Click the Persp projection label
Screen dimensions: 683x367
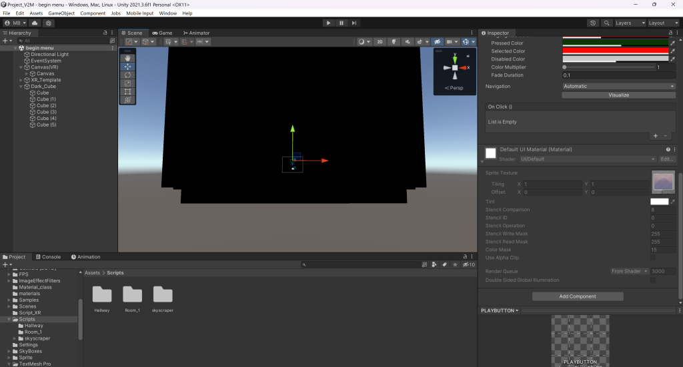(x=454, y=88)
